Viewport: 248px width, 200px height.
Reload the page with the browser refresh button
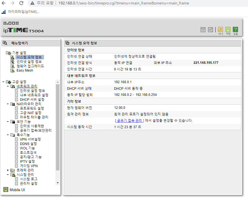21,3
